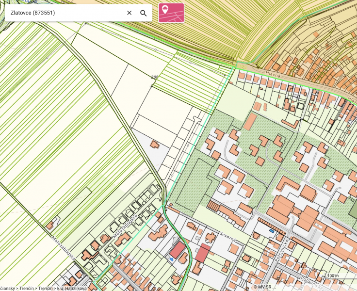Screen dimensions: 357x291
Task: Select the blue marker building near Polovnícka
Action: [272, 231]
